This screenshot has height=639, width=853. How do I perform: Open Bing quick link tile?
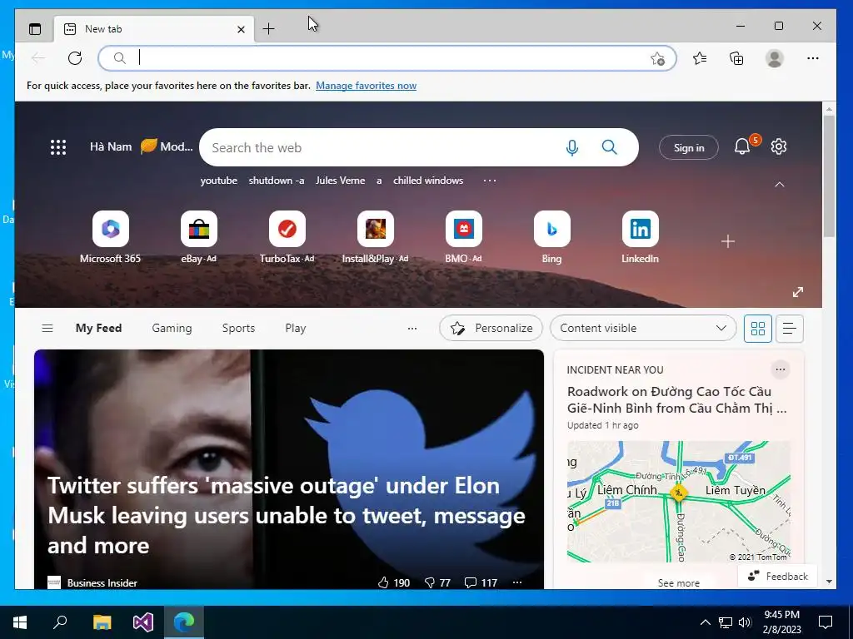tap(551, 237)
